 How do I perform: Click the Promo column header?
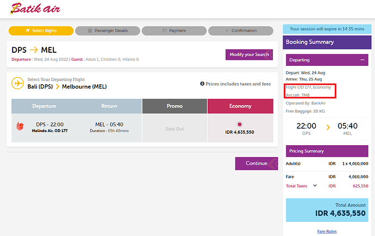(x=174, y=106)
